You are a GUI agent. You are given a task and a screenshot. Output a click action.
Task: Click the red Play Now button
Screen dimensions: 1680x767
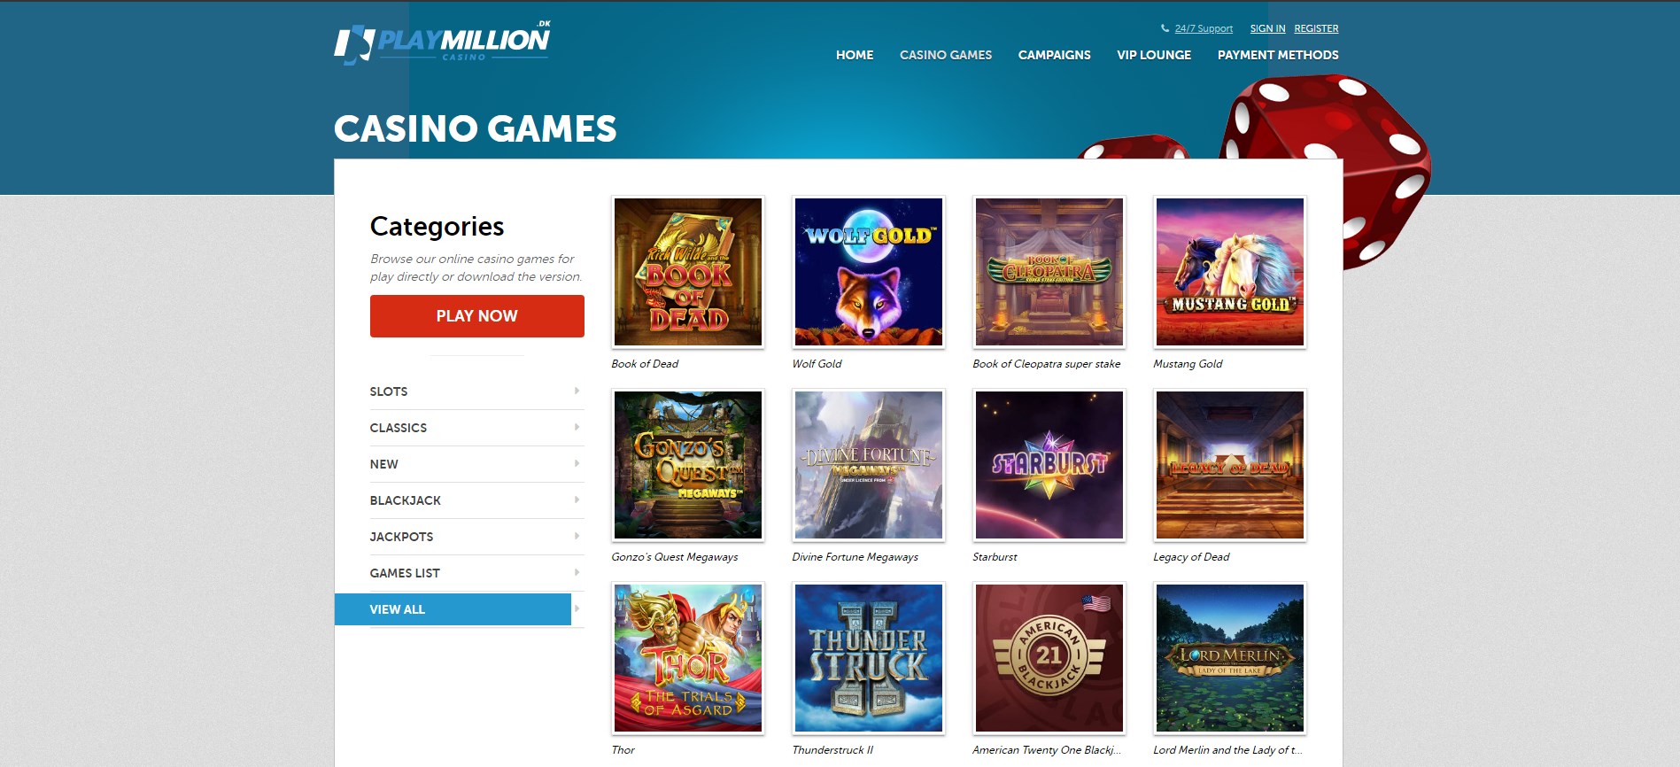(x=476, y=316)
